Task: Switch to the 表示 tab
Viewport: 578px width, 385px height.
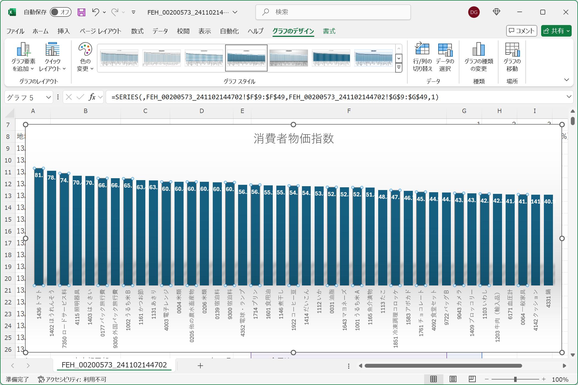Action: [x=205, y=31]
